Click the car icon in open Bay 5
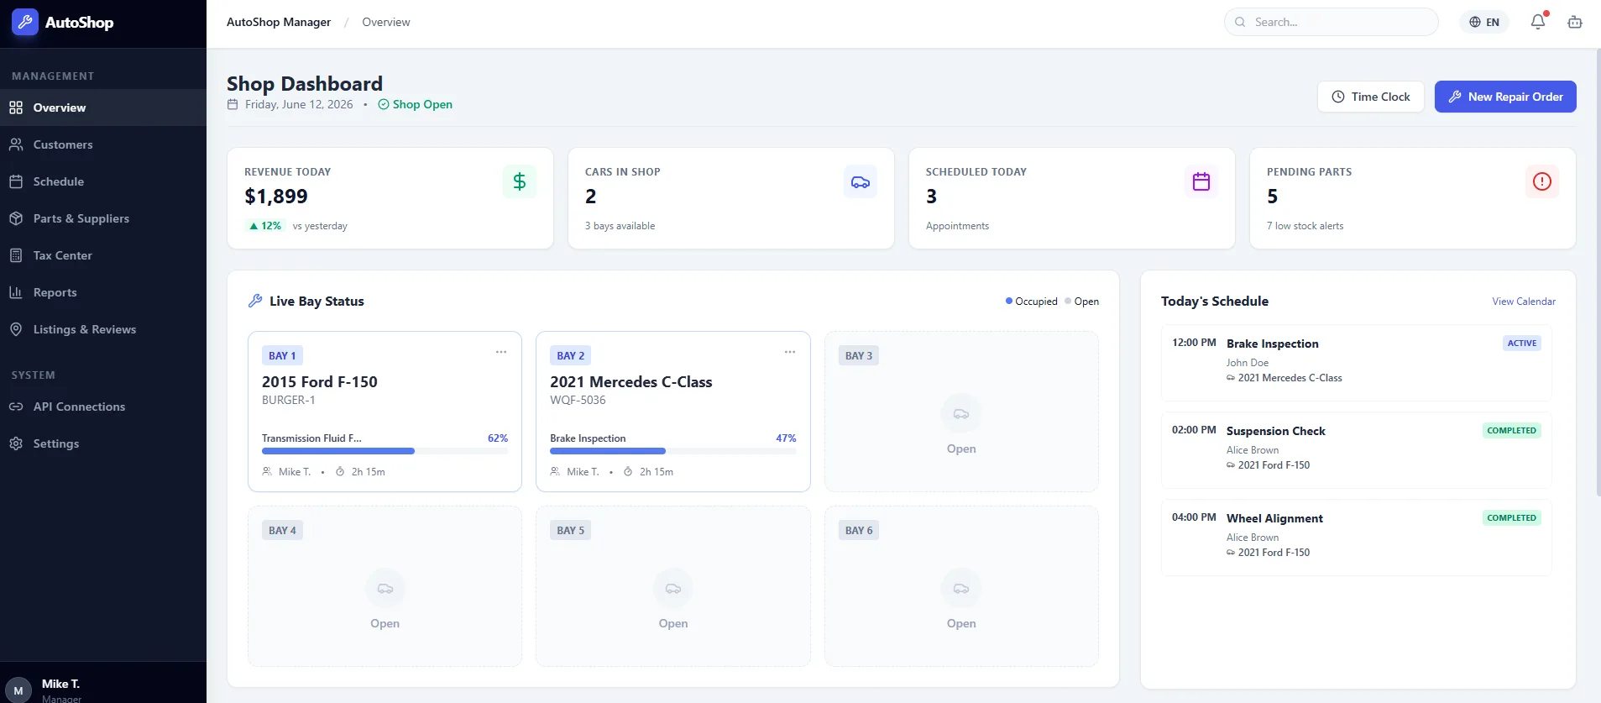Screen dimensions: 1601x703 (x=673, y=588)
